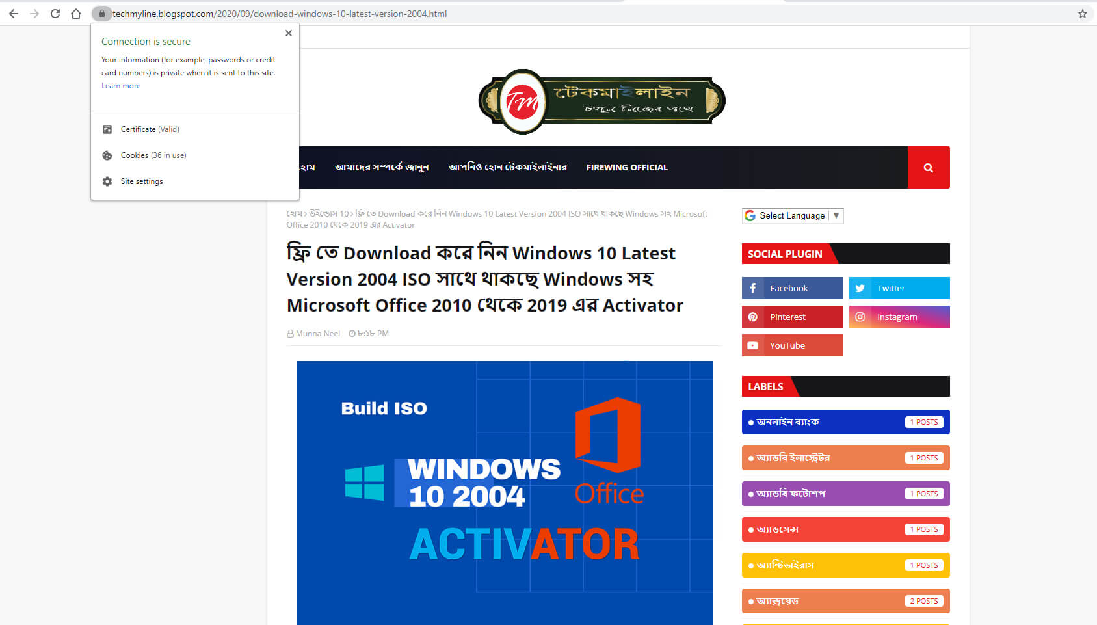The image size is (1097, 625).
Task: Open the Instagram social button
Action: coord(899,317)
